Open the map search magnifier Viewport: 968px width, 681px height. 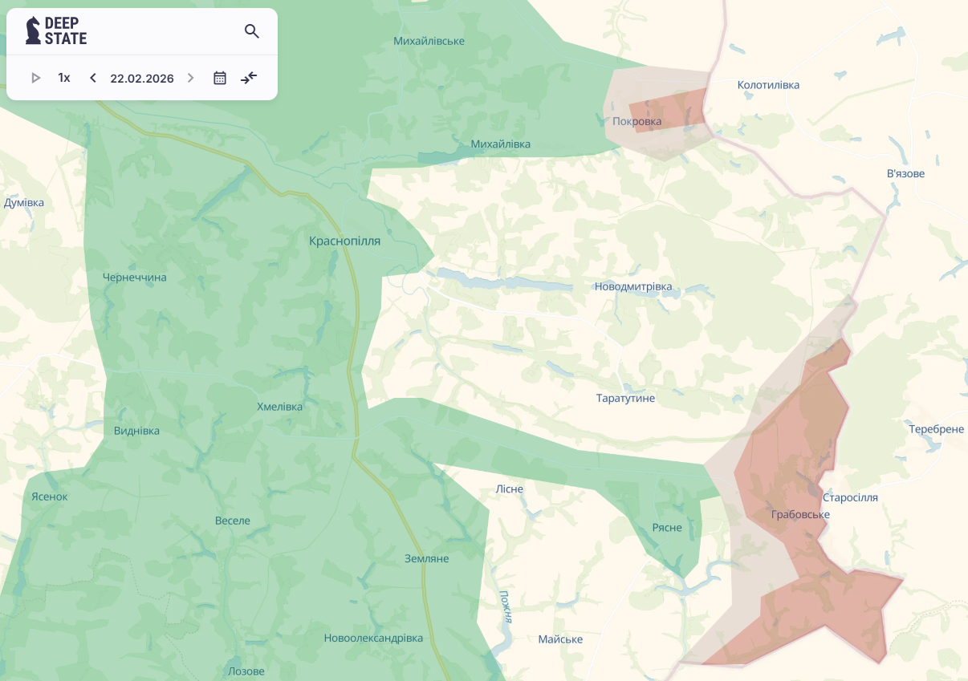(x=252, y=31)
